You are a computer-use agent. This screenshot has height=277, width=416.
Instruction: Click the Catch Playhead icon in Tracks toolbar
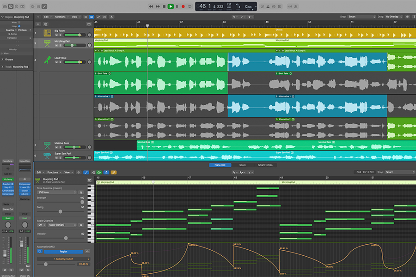click(x=112, y=17)
